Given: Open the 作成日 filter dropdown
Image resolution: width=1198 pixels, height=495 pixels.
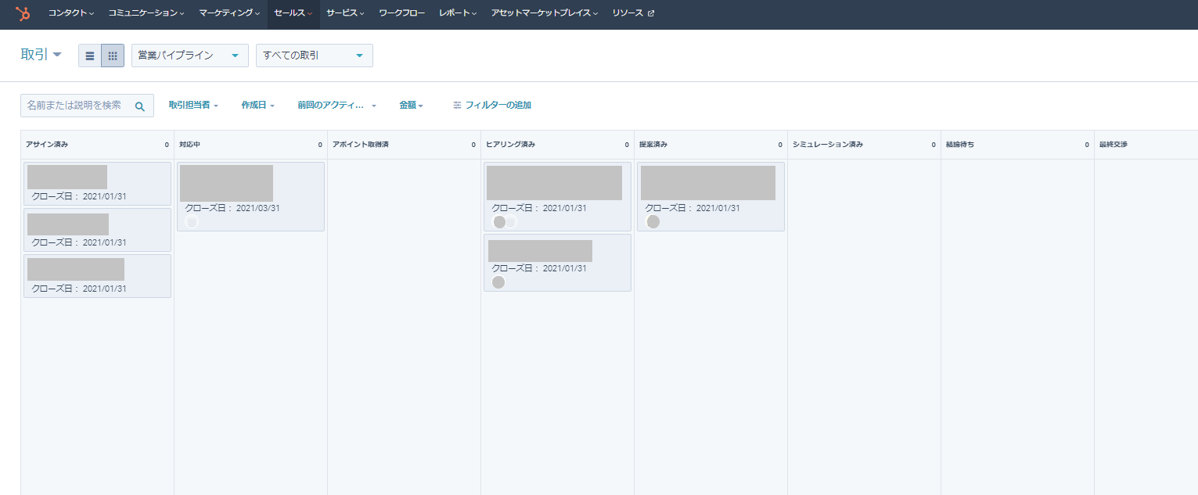Looking at the screenshot, I should (257, 106).
